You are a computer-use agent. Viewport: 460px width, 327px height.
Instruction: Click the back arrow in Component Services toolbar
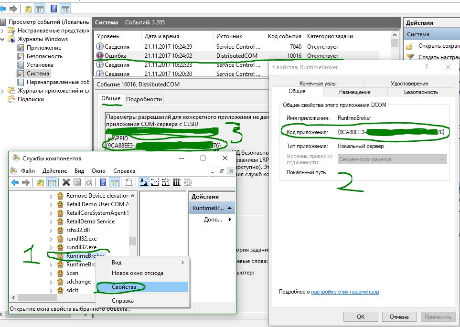15,183
